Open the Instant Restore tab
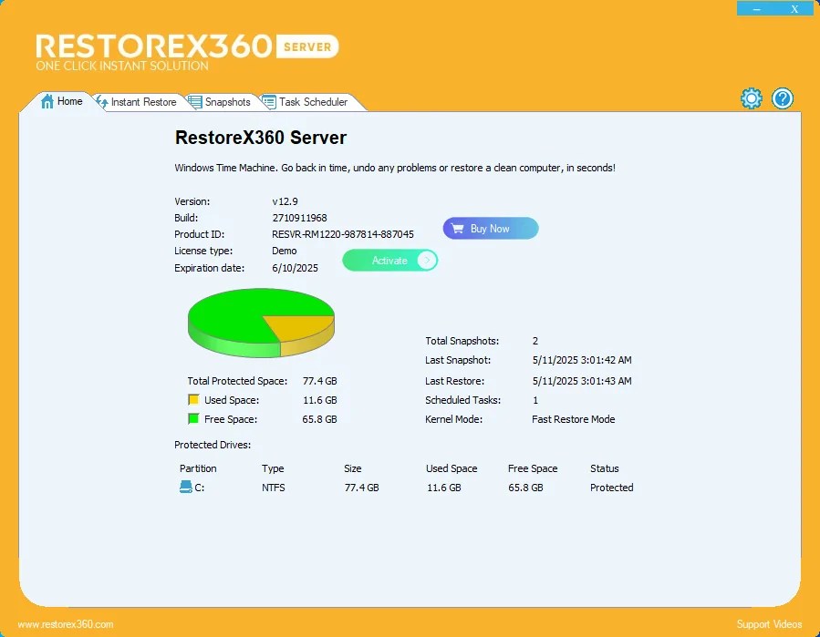The height and width of the screenshot is (637, 820). (137, 102)
